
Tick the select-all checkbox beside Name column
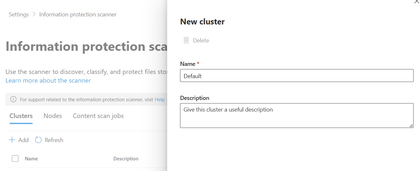tap(15, 158)
